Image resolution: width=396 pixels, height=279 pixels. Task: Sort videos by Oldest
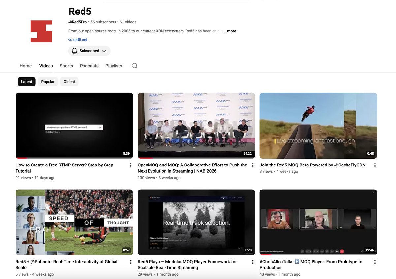pos(69,82)
